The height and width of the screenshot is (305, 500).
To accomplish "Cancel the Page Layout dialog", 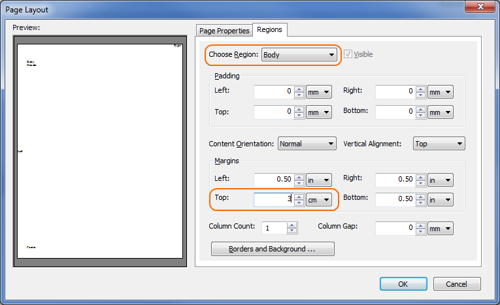I will (x=456, y=283).
